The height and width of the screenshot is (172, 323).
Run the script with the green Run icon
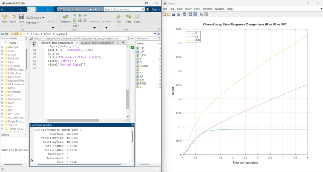(x=119, y=16)
